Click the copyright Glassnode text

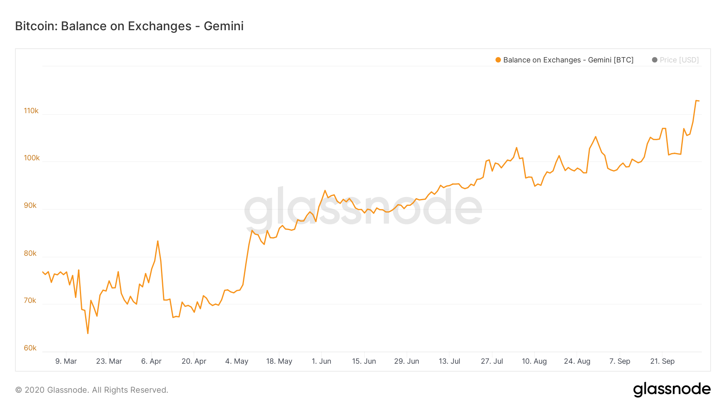(92, 390)
